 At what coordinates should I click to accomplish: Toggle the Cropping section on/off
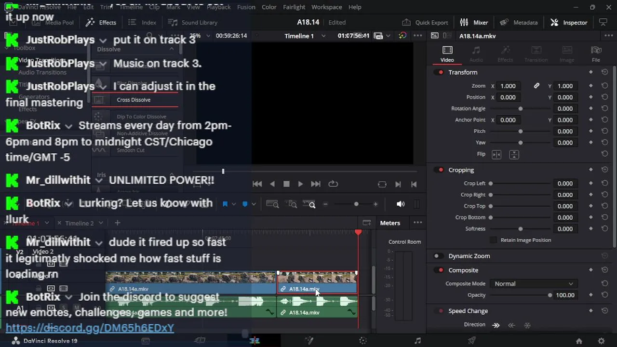coord(440,170)
